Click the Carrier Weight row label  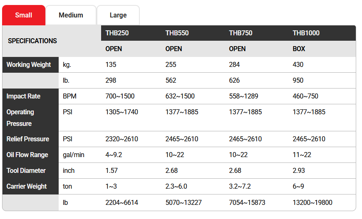click(x=27, y=186)
